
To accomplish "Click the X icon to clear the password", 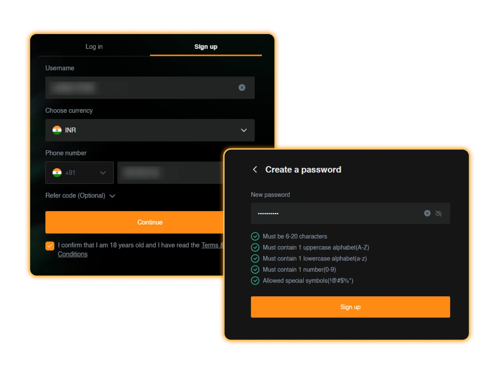I will (x=427, y=213).
